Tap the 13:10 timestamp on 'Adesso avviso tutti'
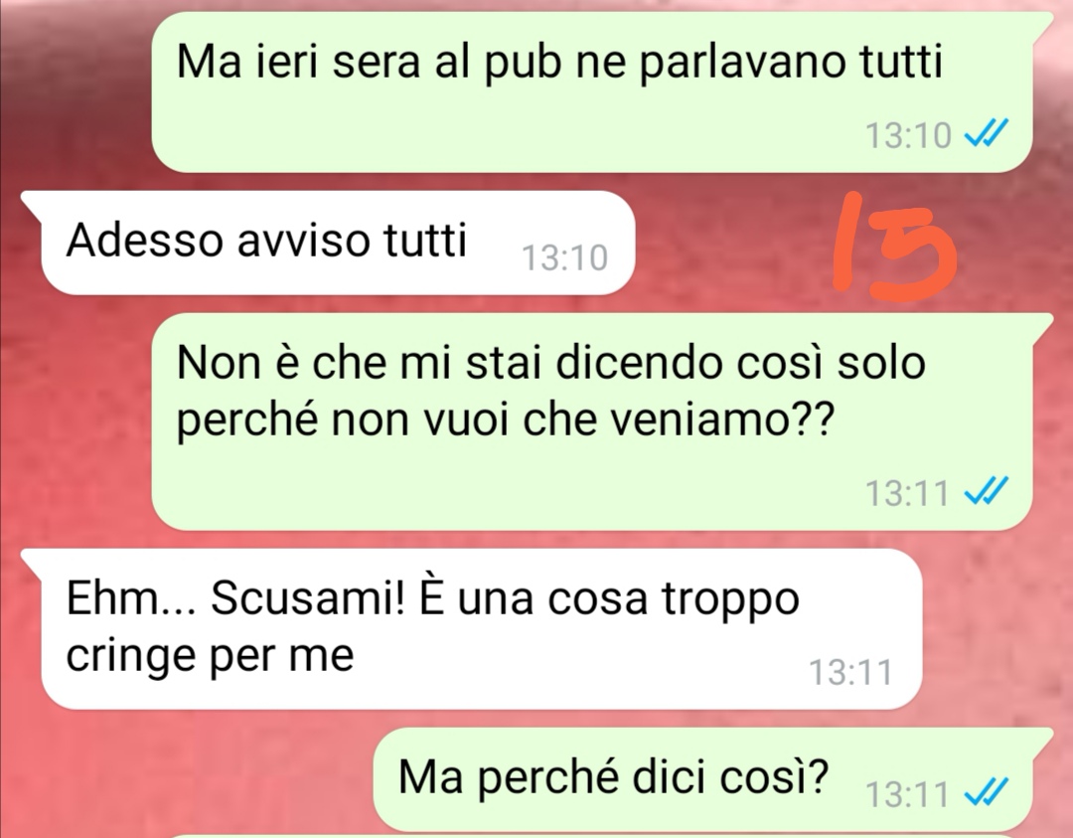1073x838 pixels. [x=564, y=258]
